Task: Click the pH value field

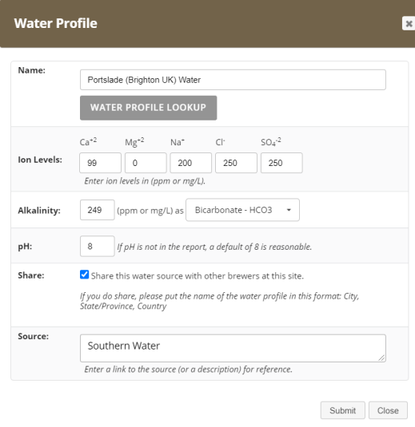Action: 97,246
